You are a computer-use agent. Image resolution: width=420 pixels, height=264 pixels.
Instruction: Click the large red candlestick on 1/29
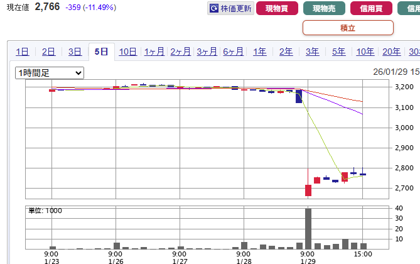click(x=308, y=190)
